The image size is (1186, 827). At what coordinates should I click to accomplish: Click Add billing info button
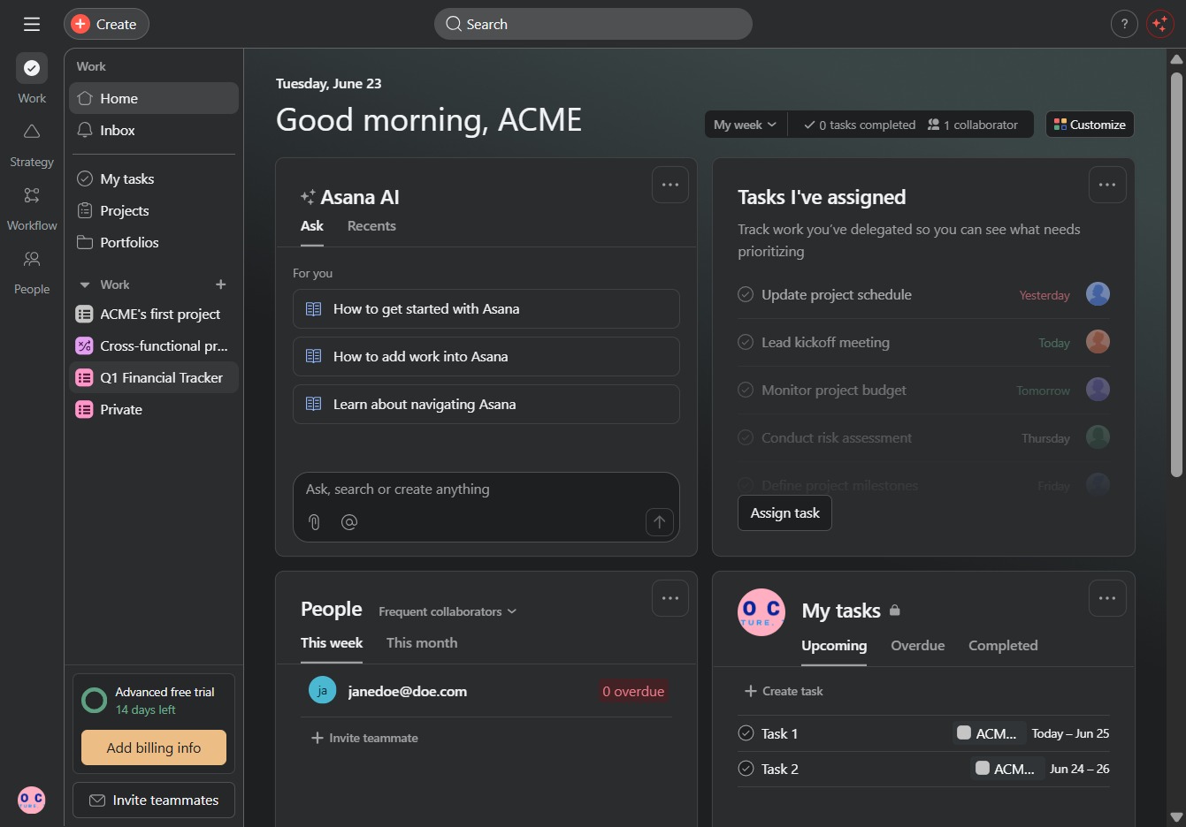tap(154, 747)
